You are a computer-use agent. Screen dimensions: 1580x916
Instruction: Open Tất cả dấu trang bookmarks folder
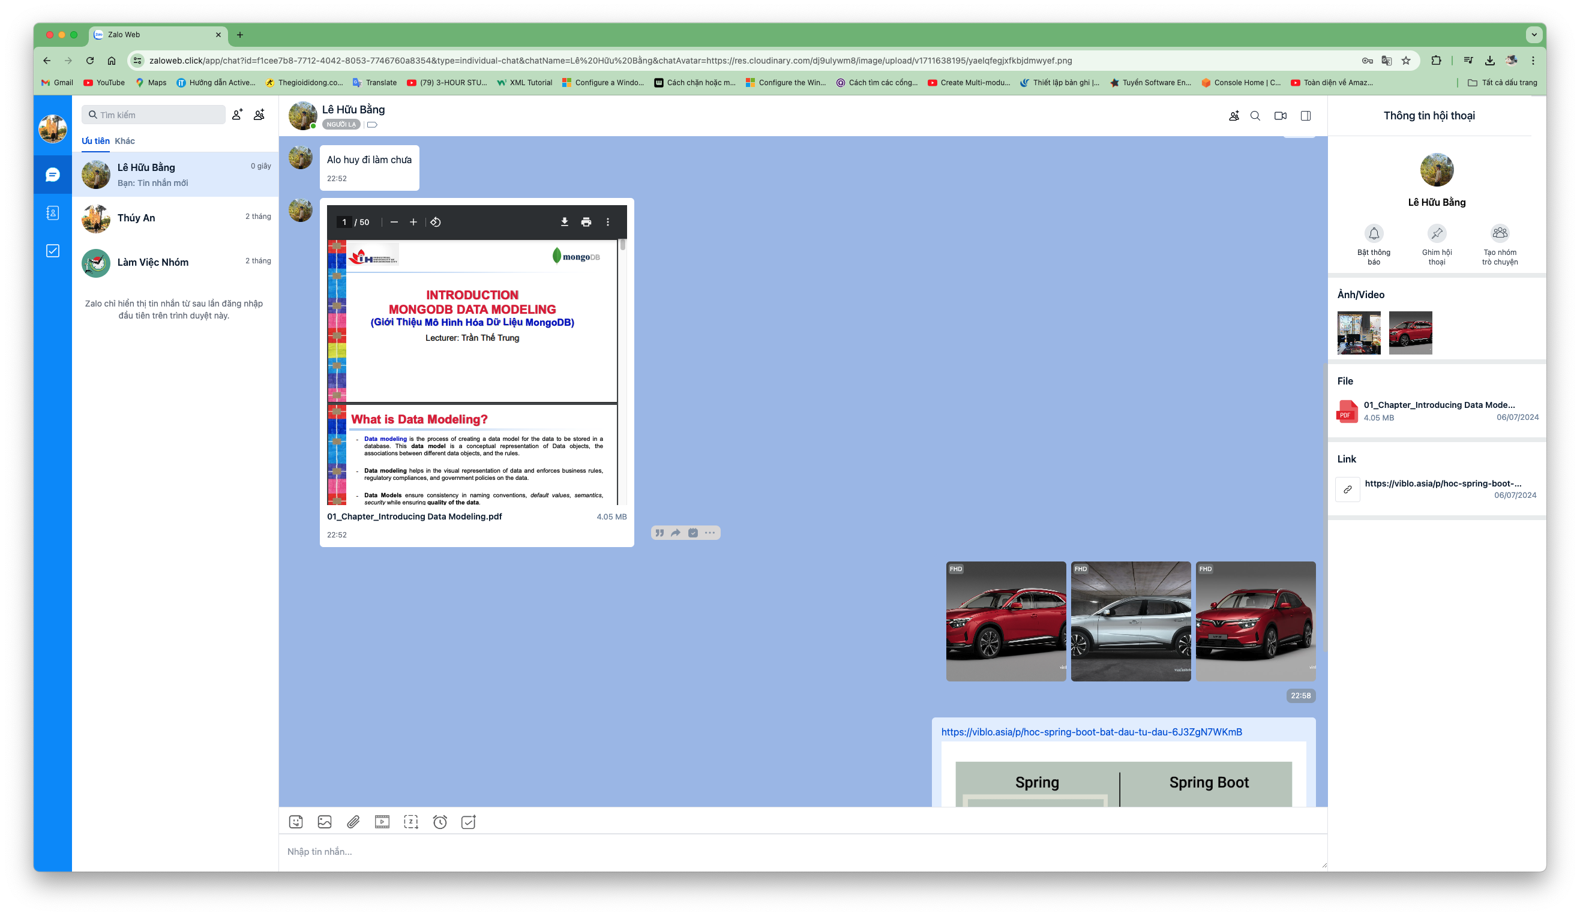tap(1502, 83)
